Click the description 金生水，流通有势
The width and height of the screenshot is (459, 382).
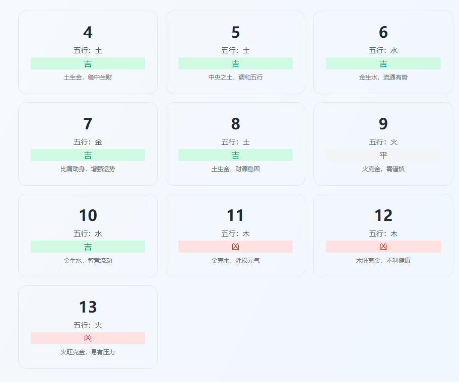383,78
